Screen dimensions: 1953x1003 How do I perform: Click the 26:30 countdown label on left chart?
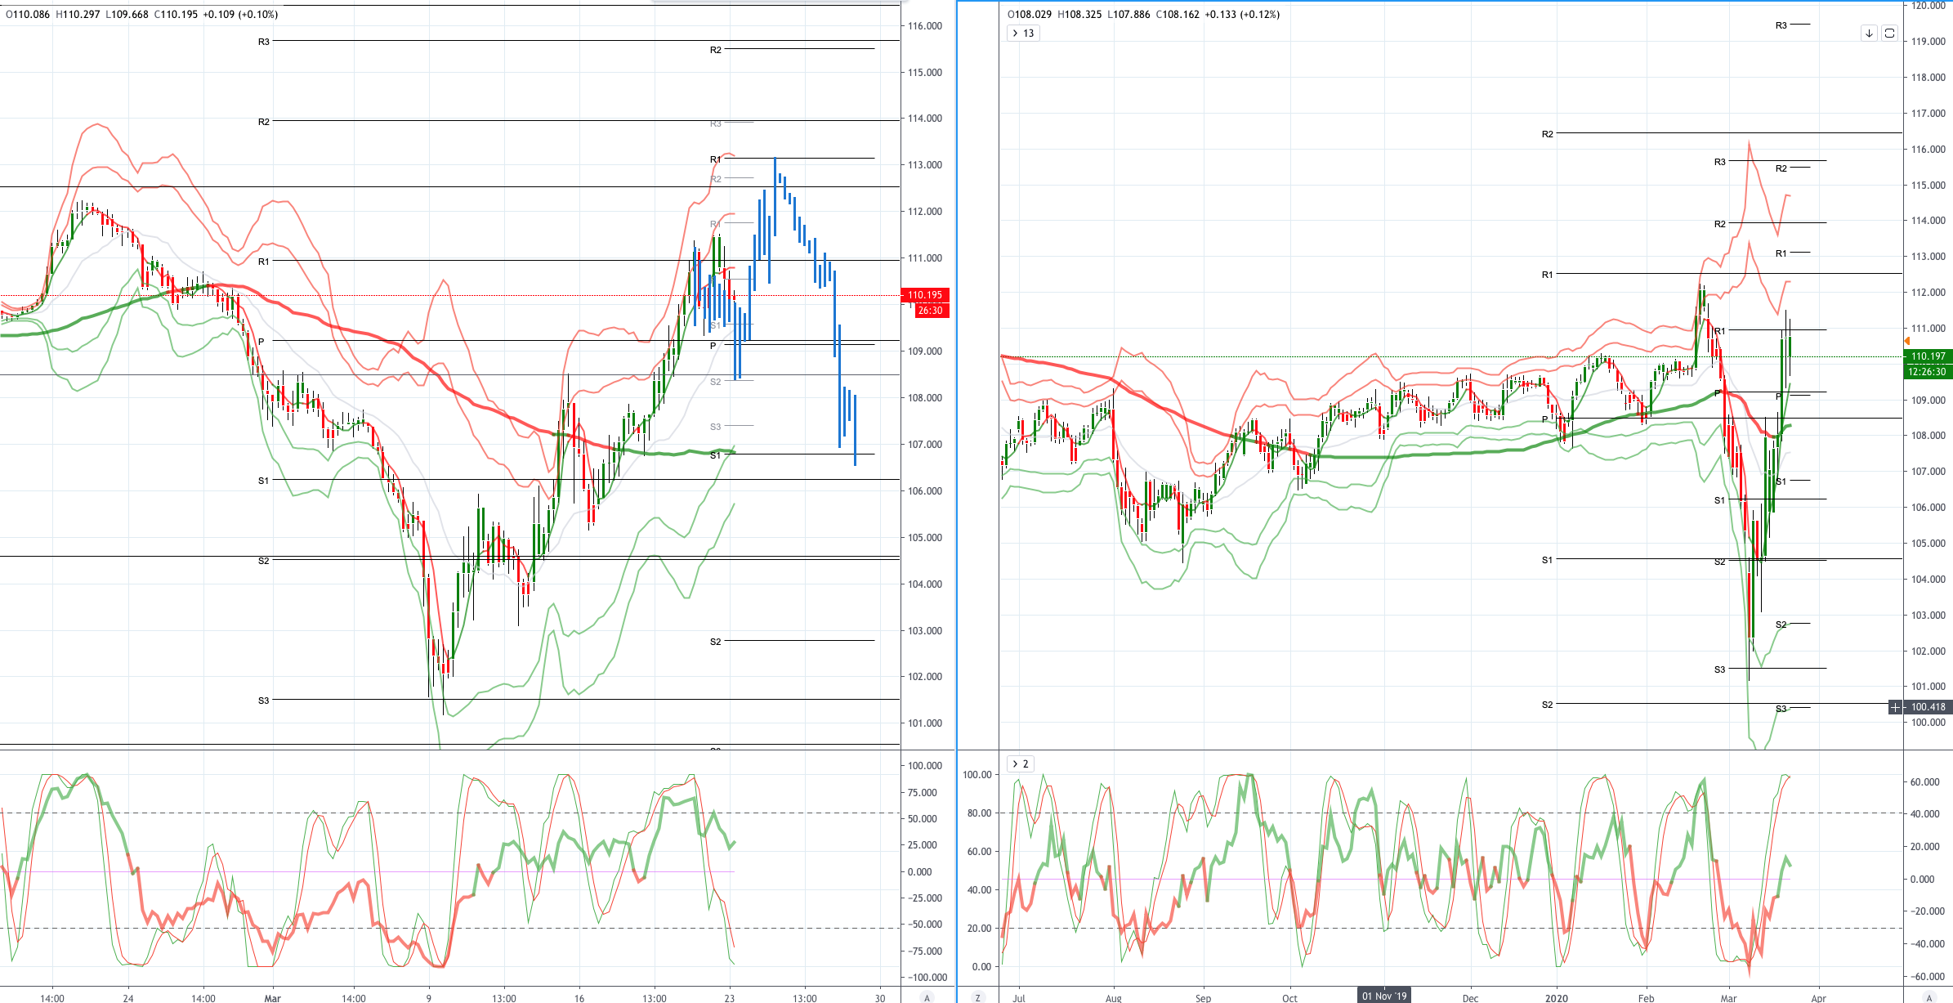click(x=930, y=311)
